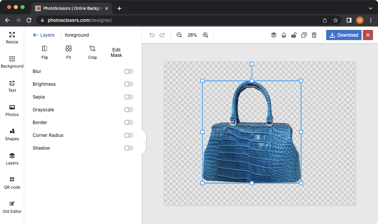378x224 pixels.
Task: Click the zoom in magnifier
Action: coord(205,35)
